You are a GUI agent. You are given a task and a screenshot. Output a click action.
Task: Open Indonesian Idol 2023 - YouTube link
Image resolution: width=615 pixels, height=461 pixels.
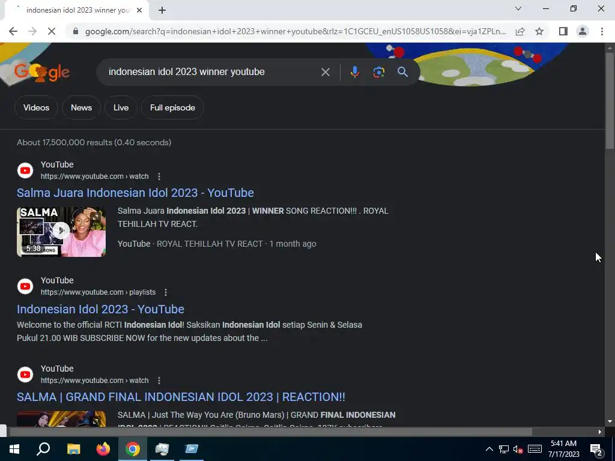(100, 309)
